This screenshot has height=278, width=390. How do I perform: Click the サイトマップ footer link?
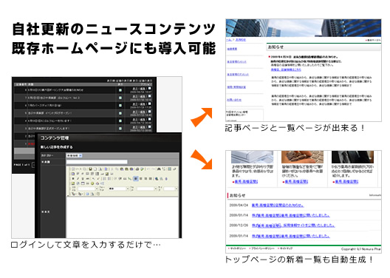[x=286, y=248]
